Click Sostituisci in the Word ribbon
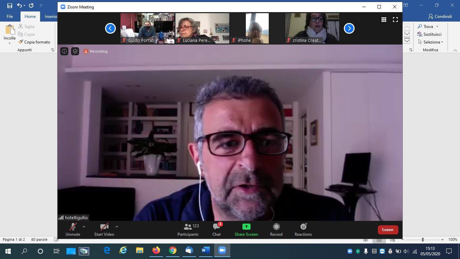This screenshot has width=460, height=259. [429, 34]
